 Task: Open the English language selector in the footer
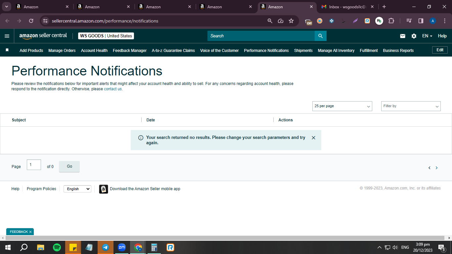click(x=77, y=189)
